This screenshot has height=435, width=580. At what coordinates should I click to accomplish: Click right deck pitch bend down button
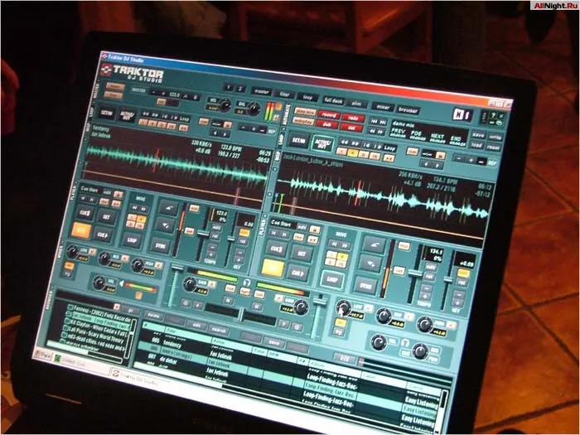coord(370,263)
